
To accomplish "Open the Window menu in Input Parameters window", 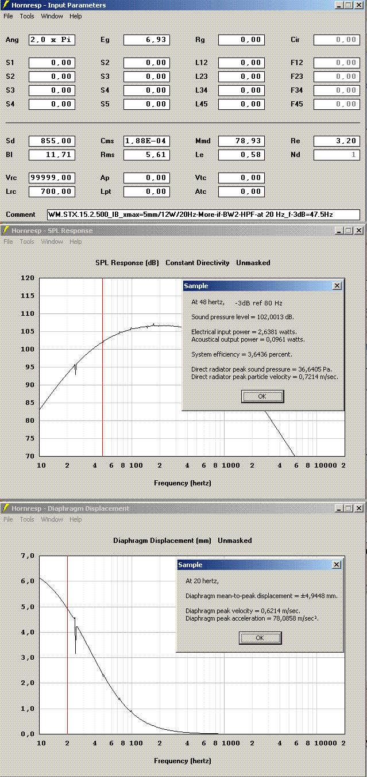I will [x=52, y=16].
